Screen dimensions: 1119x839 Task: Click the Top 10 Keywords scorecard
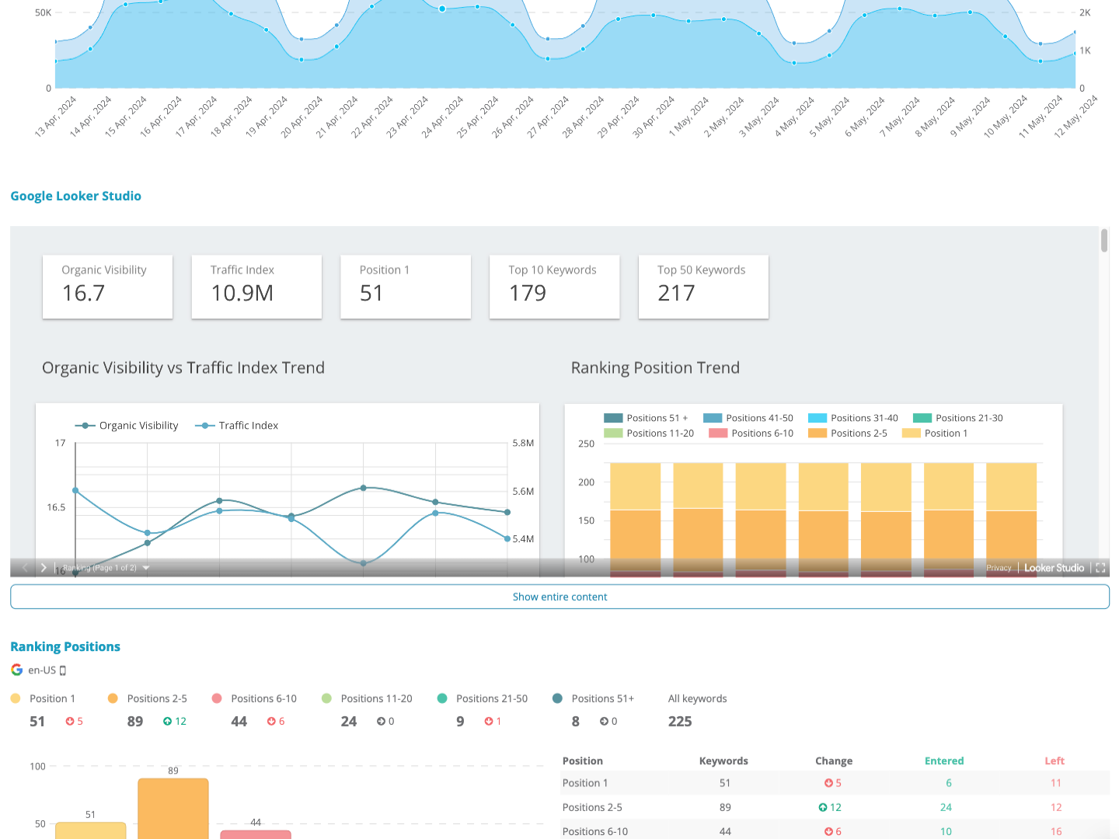point(555,287)
